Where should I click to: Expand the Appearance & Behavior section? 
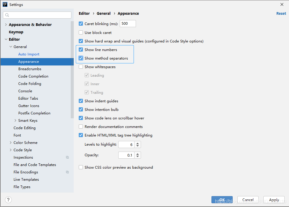[6, 24]
